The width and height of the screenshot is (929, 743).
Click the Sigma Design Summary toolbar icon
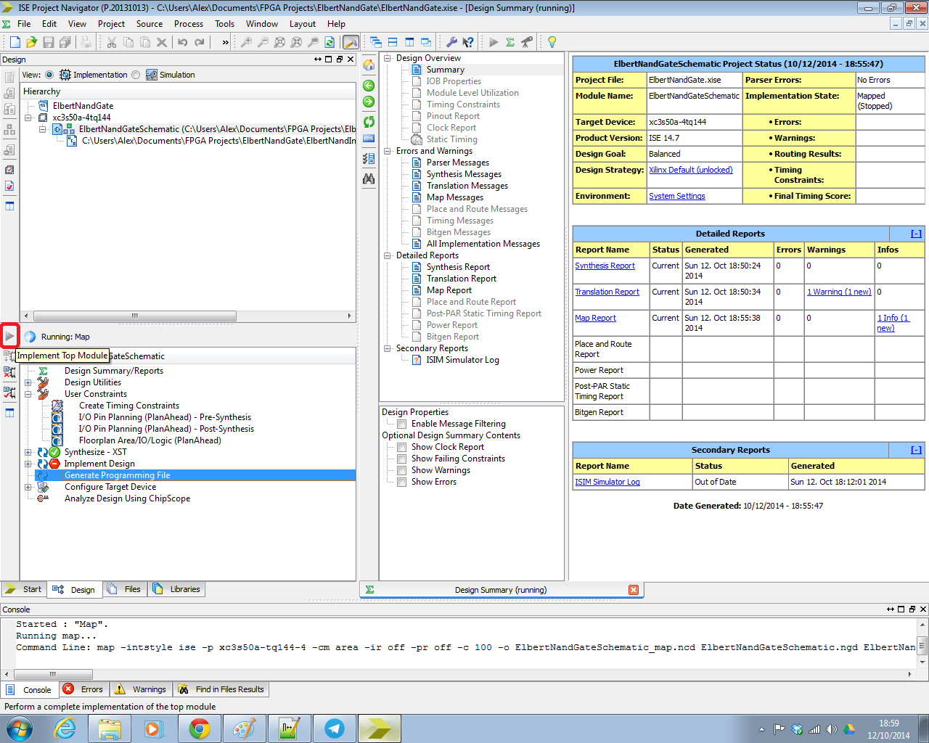510,42
